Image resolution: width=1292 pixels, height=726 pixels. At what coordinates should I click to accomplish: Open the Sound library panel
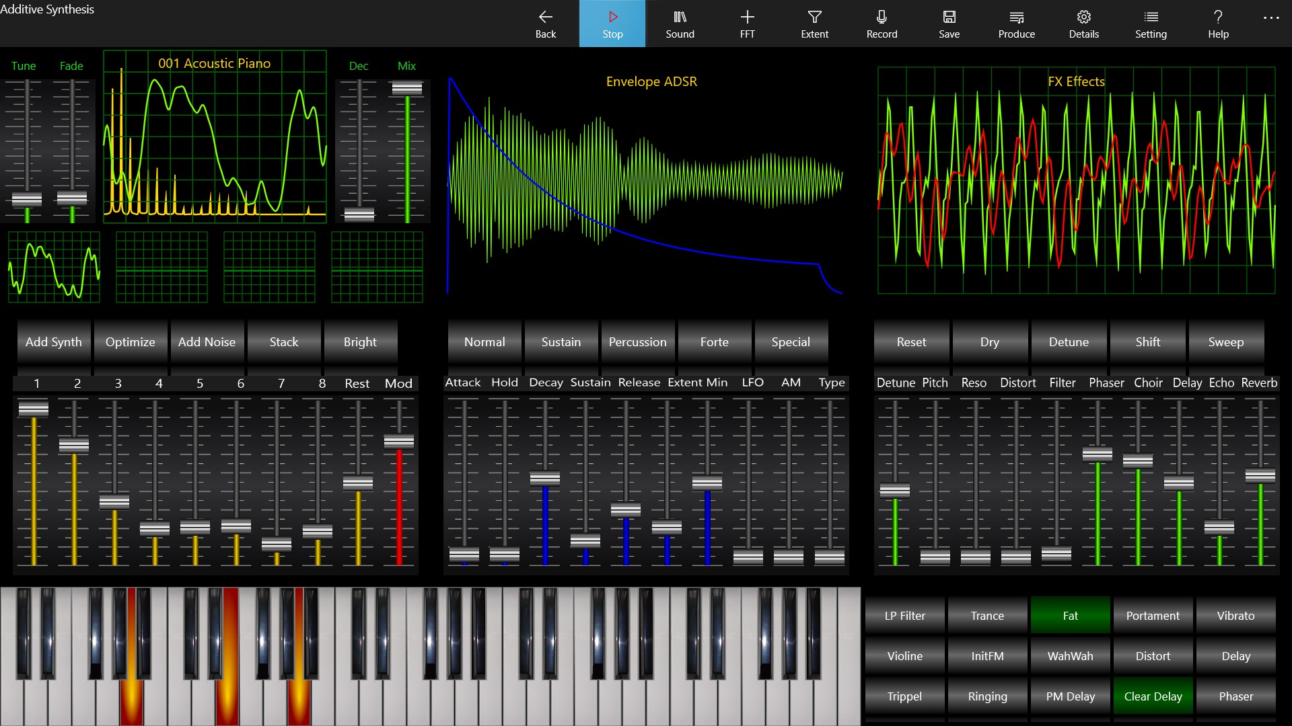click(x=680, y=24)
